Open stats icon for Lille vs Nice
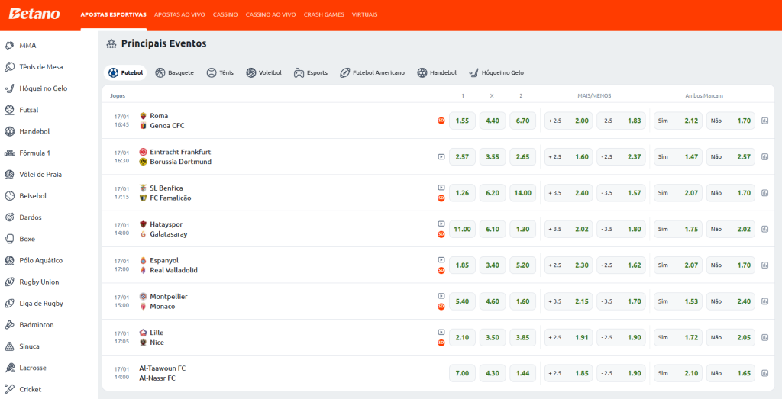The width and height of the screenshot is (782, 399). click(x=764, y=337)
